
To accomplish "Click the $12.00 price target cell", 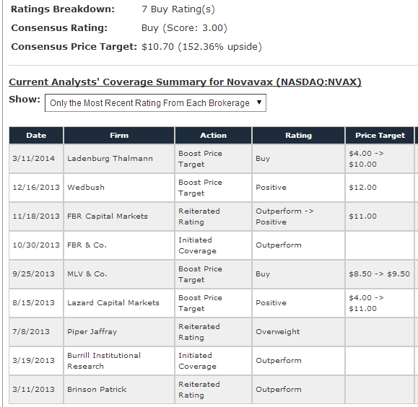I will pyautogui.click(x=380, y=188).
